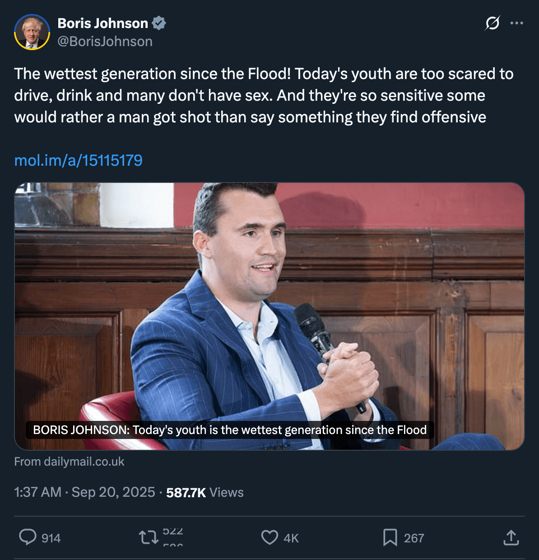
Task: Like the post with the heart icon
Action: pyautogui.click(x=269, y=537)
